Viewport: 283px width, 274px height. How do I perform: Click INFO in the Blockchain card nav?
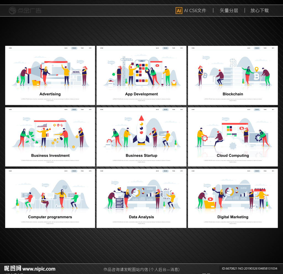273,48
